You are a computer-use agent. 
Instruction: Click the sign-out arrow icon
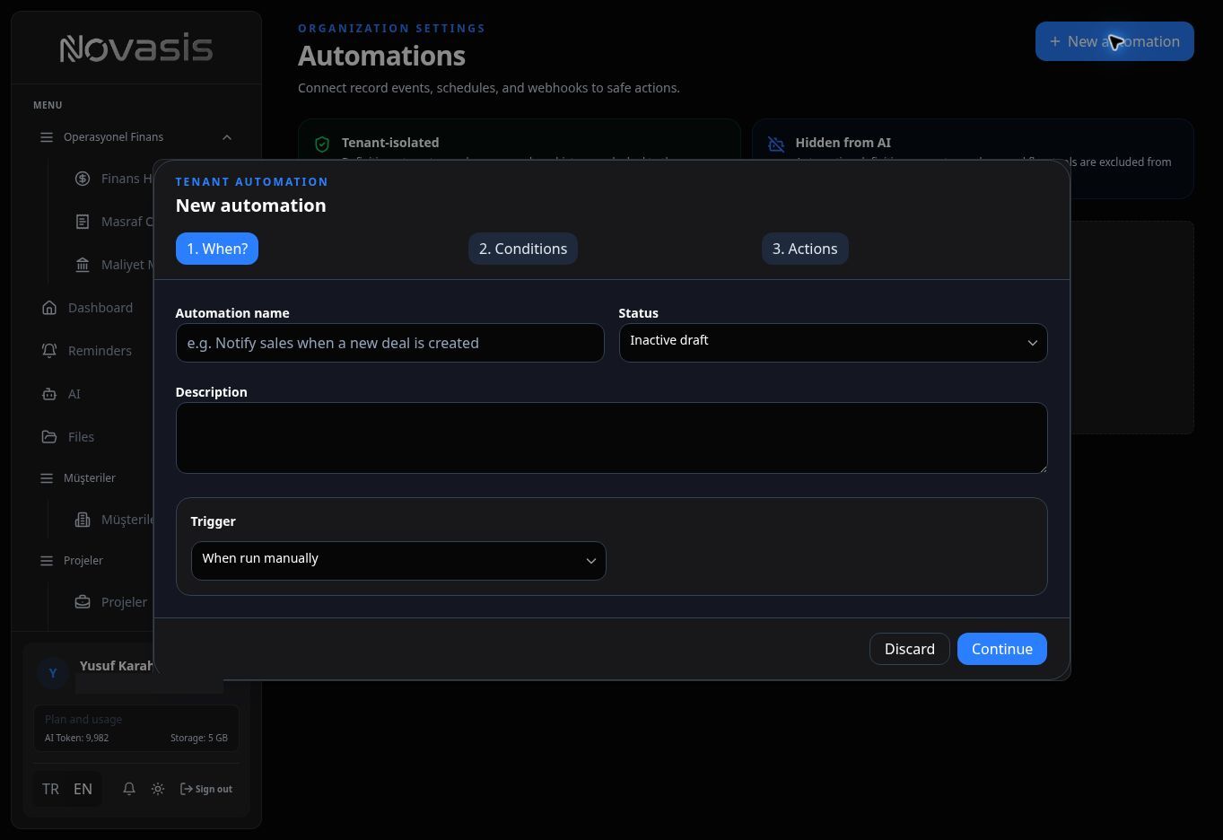click(187, 789)
